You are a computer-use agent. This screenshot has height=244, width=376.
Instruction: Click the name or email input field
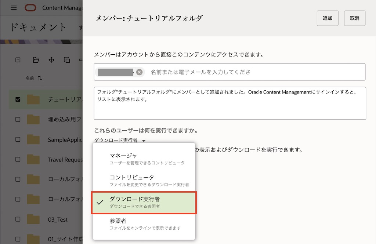click(x=253, y=72)
